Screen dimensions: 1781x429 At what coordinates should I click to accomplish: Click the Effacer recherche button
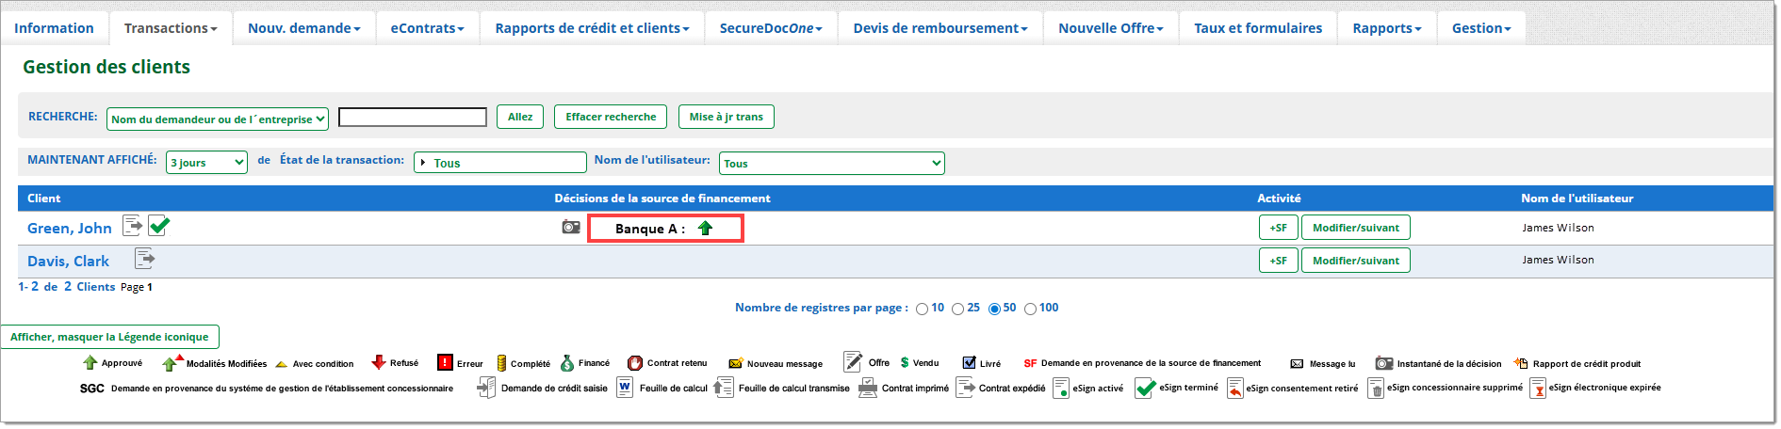pos(610,117)
